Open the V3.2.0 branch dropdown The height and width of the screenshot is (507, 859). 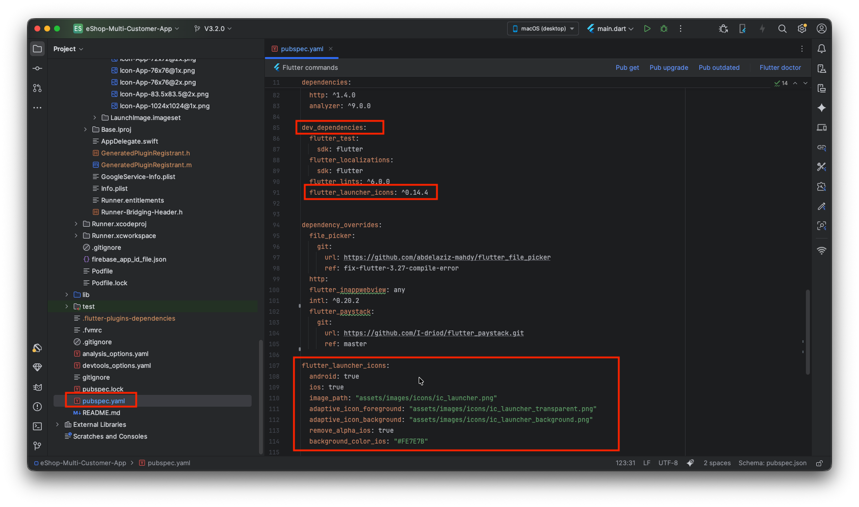click(213, 28)
